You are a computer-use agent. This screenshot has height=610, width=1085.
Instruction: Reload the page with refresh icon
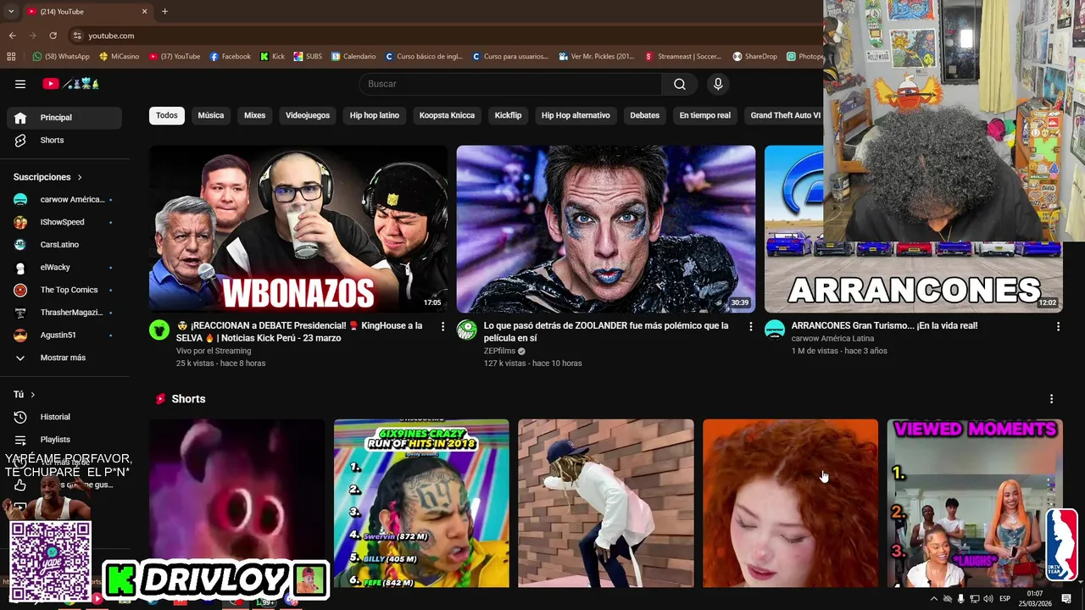(x=53, y=36)
